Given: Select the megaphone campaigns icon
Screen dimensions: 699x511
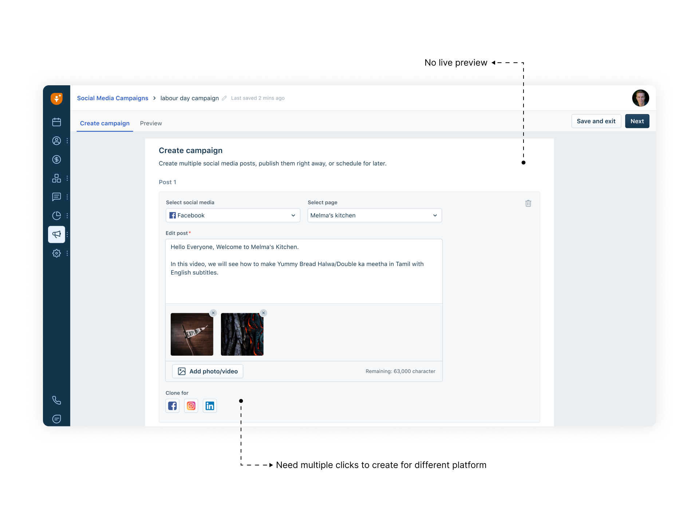Looking at the screenshot, I should click(56, 234).
